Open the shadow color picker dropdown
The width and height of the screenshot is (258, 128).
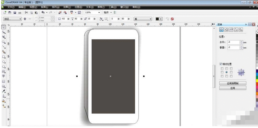[161, 19]
